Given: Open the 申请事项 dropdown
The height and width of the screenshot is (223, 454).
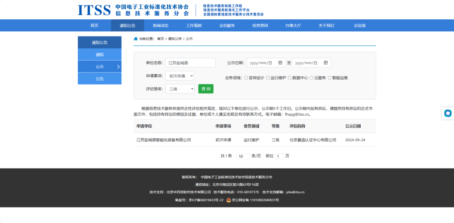Looking at the screenshot, I should click(179, 76).
